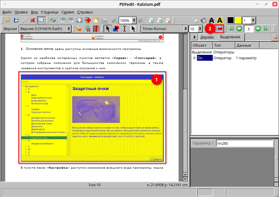Click the yellow highlight text A icon
The height and width of the screenshot is (197, 279).
pyautogui.click(x=220, y=20)
